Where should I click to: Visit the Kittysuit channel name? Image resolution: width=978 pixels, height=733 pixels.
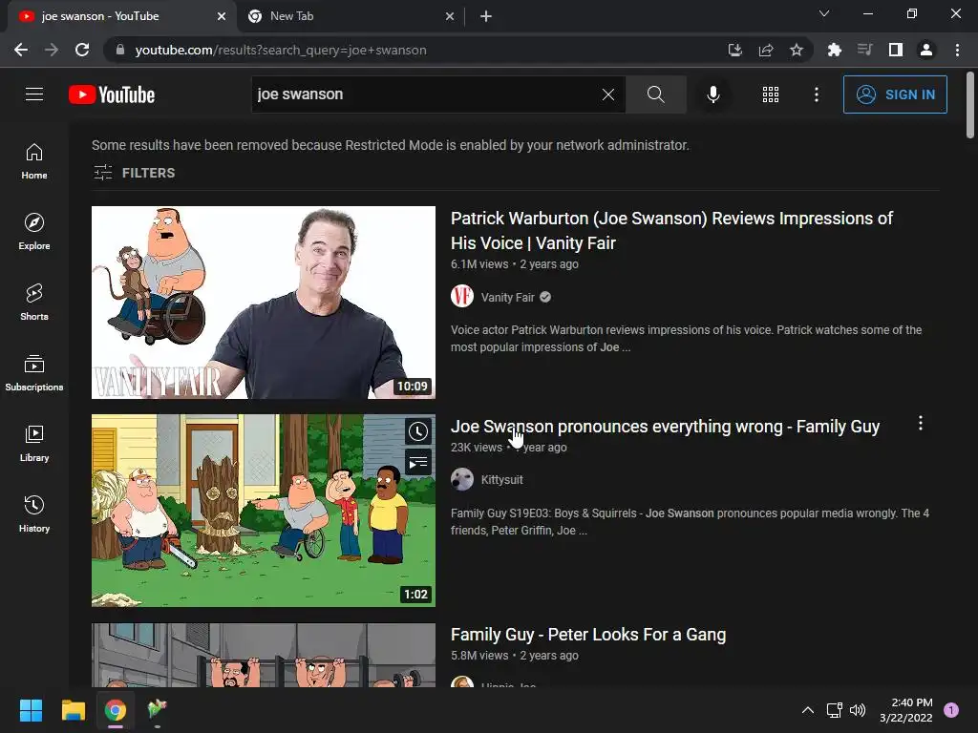pyautogui.click(x=501, y=480)
